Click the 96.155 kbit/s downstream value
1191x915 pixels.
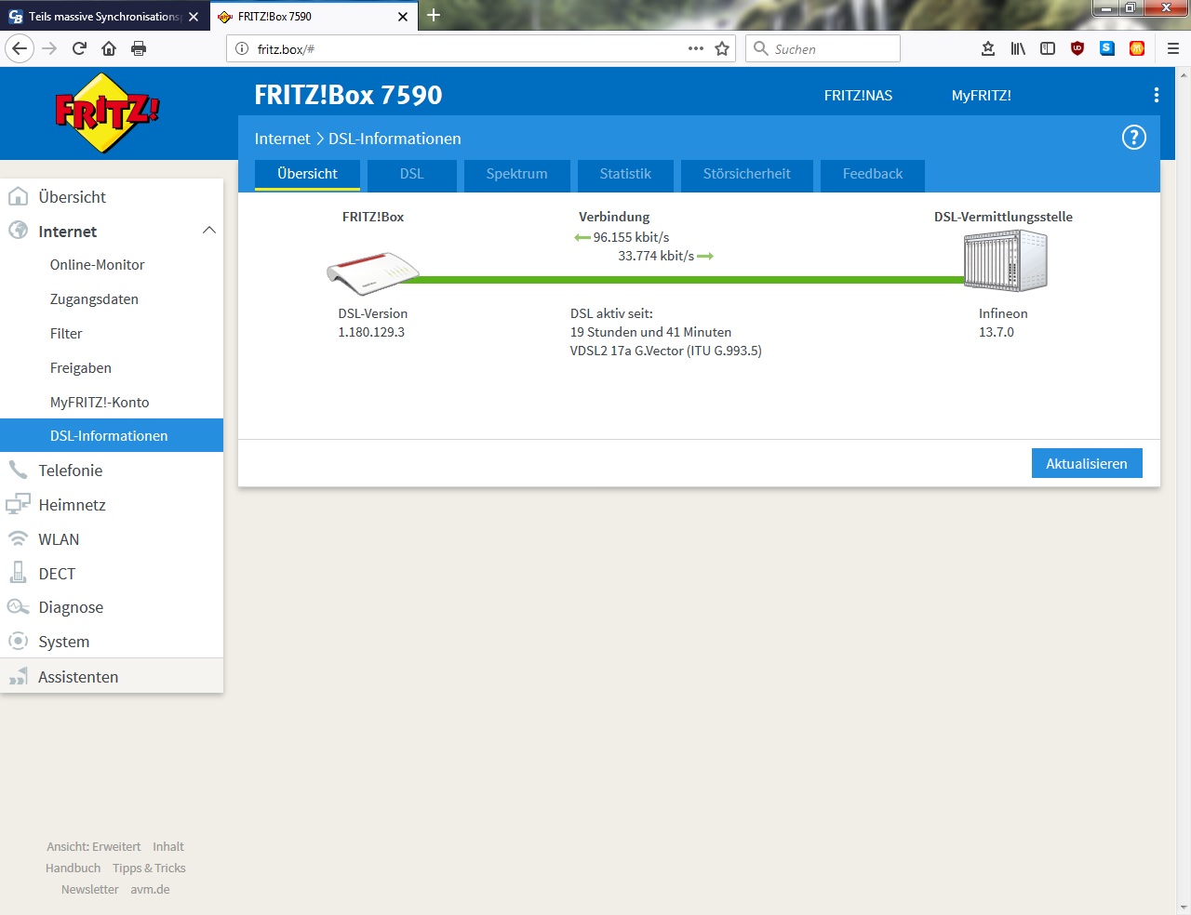pyautogui.click(x=631, y=237)
